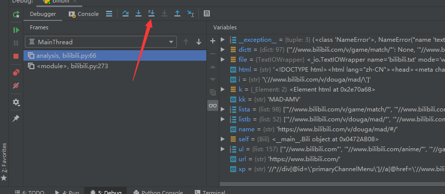Open the Terminal tool window
Screen dimensions: 445x194
[x=210, y=192]
